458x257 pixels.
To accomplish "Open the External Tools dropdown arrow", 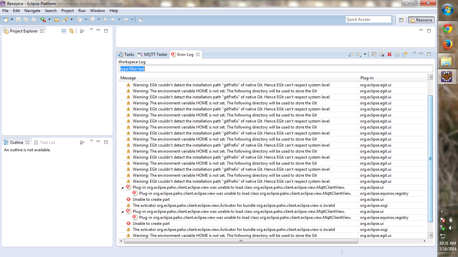I will pyautogui.click(x=49, y=19).
